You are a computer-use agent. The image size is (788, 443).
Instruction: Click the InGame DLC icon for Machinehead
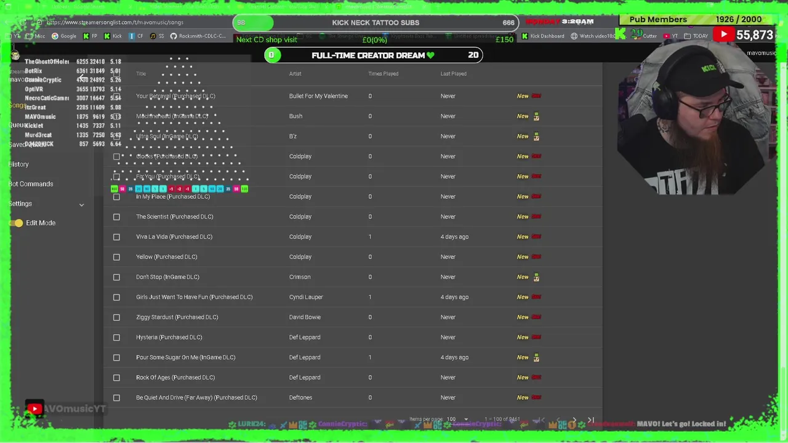point(536,116)
